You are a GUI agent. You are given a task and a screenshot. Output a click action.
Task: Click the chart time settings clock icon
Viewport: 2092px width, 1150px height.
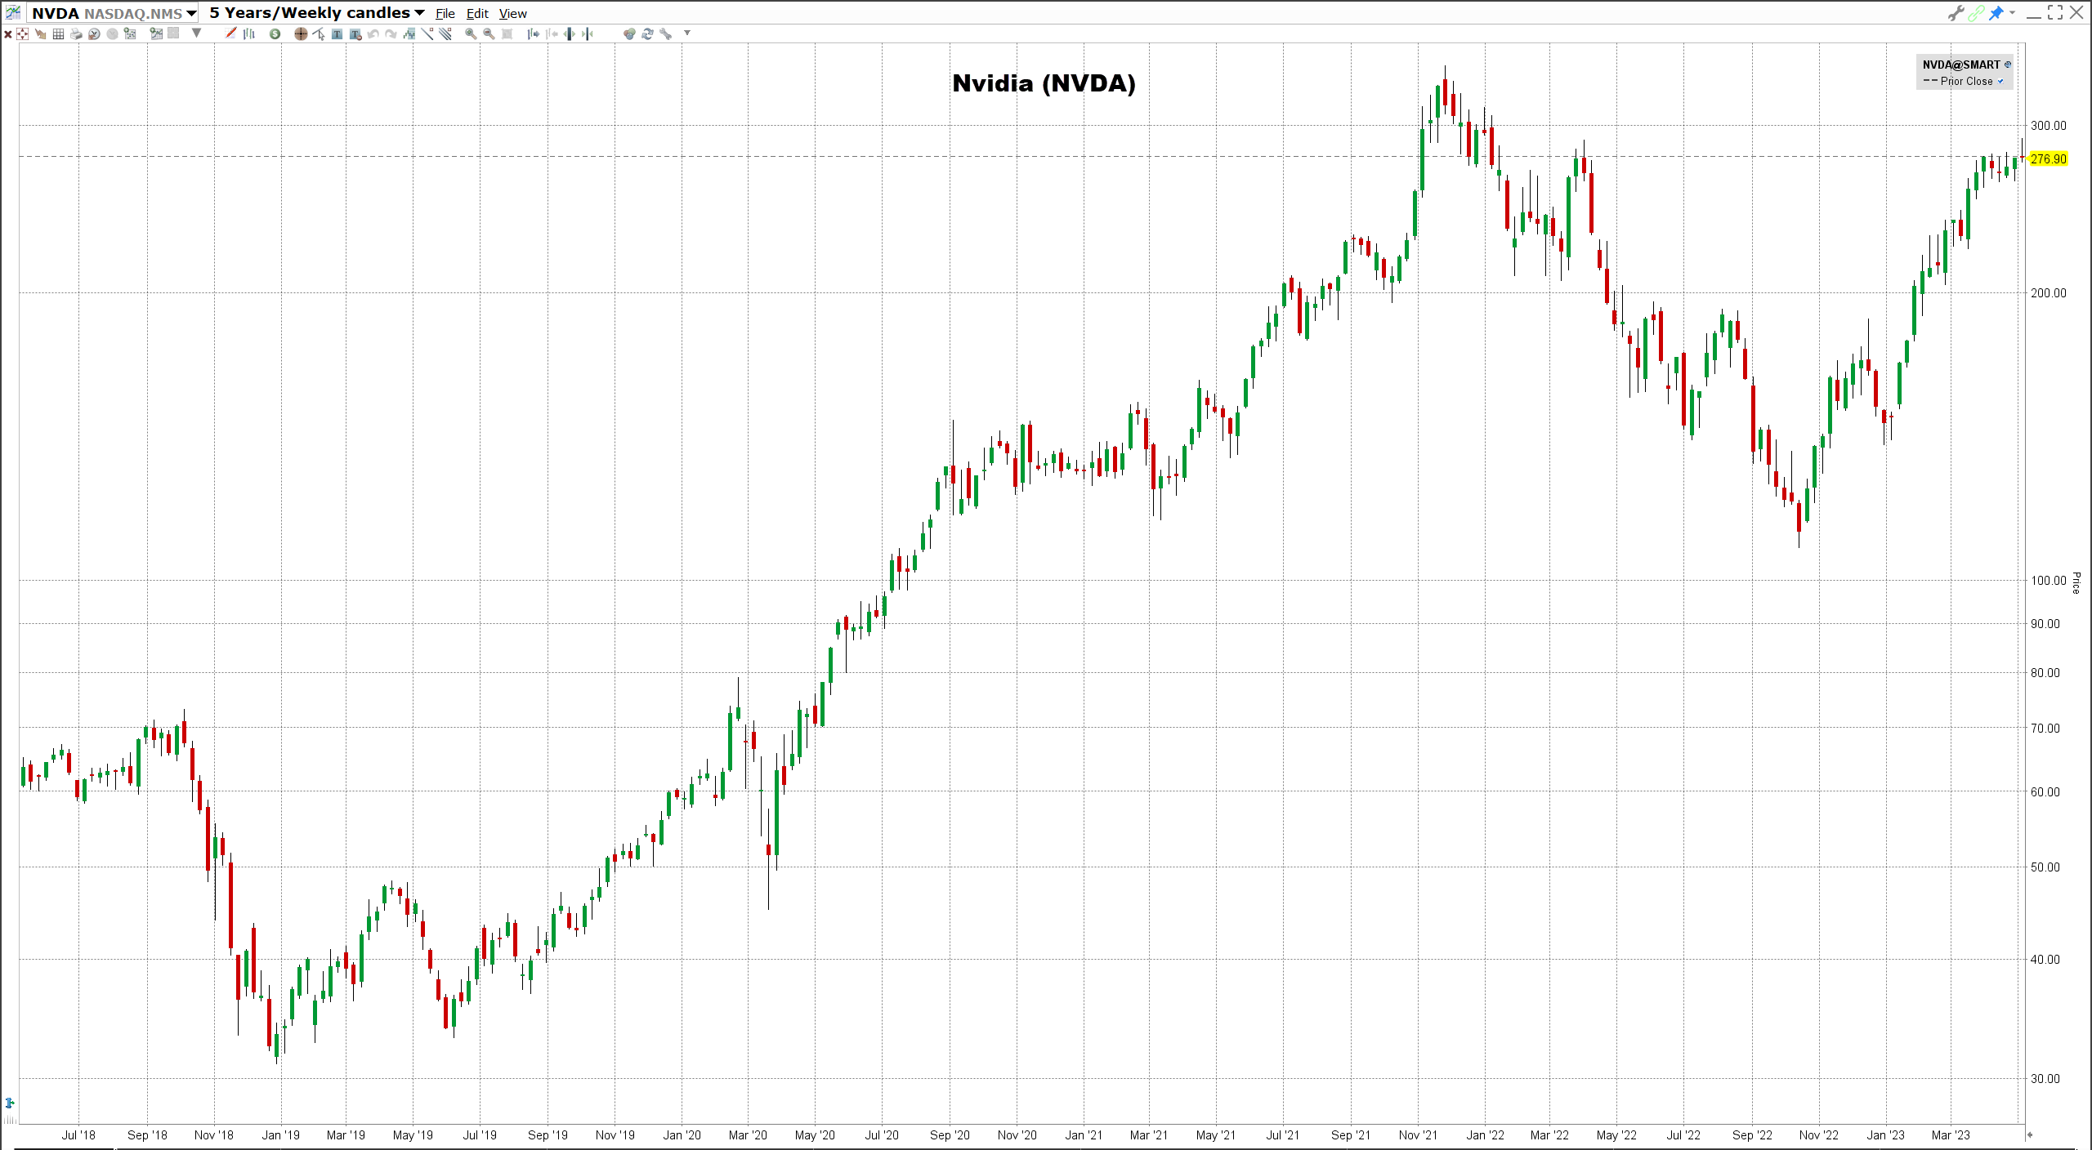pyautogui.click(x=94, y=34)
